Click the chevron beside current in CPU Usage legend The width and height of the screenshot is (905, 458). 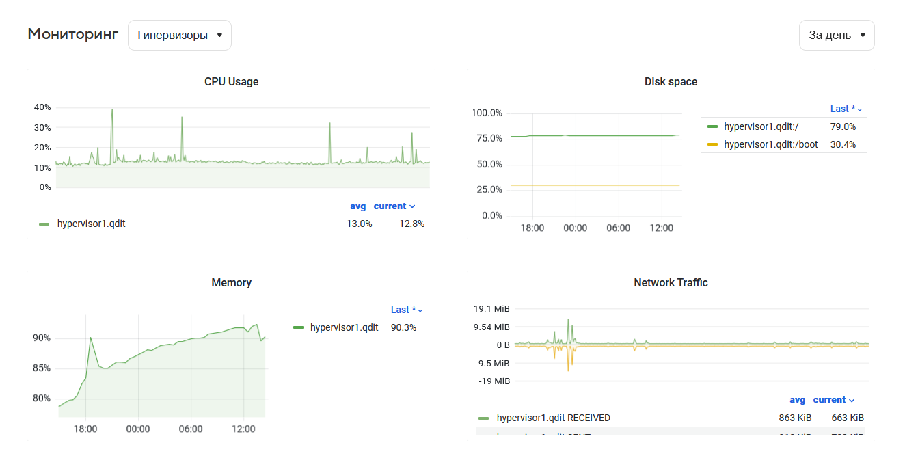pyautogui.click(x=412, y=206)
